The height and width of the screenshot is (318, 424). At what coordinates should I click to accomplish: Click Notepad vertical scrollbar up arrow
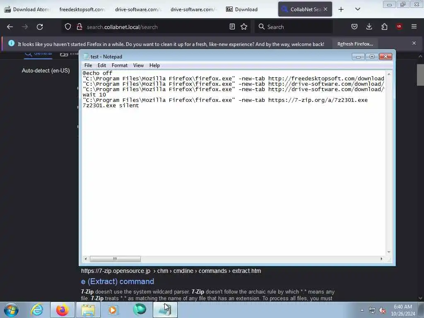(x=389, y=74)
